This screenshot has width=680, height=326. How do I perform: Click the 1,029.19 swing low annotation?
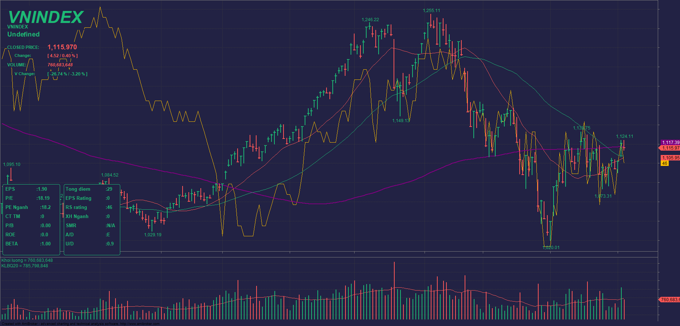coord(153,235)
